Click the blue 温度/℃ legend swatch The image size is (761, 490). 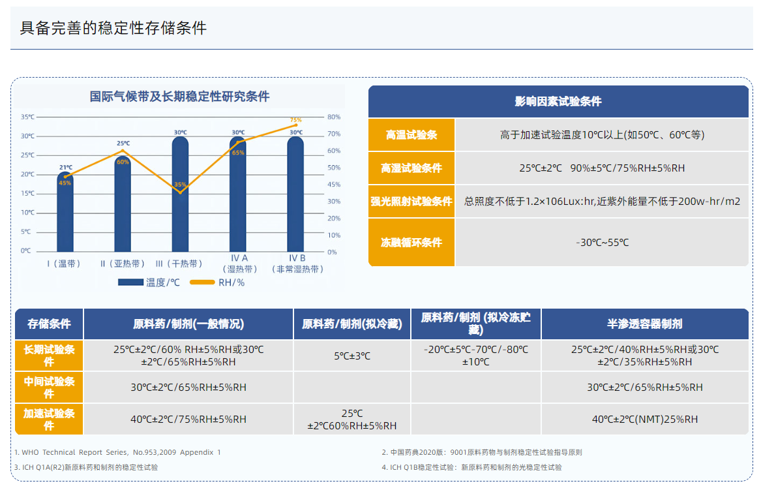pyautogui.click(x=130, y=283)
